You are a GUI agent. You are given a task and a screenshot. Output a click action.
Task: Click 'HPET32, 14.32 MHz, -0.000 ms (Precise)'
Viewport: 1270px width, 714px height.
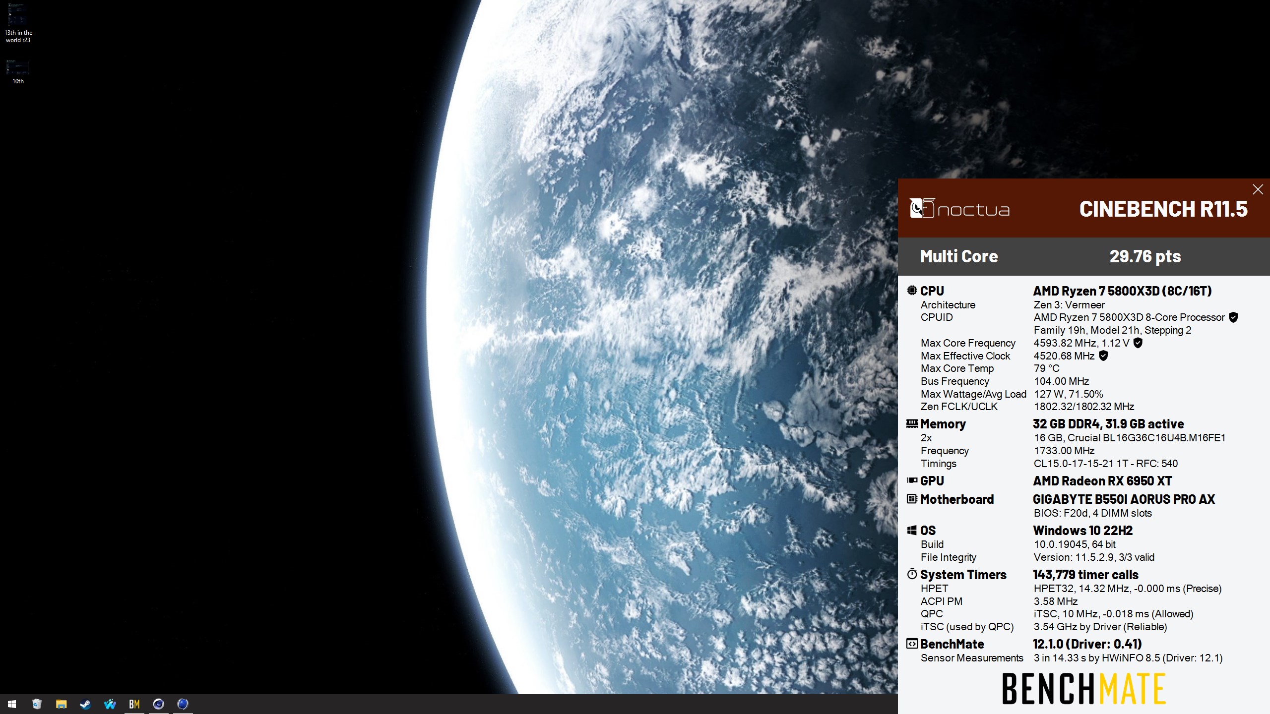pos(1128,589)
